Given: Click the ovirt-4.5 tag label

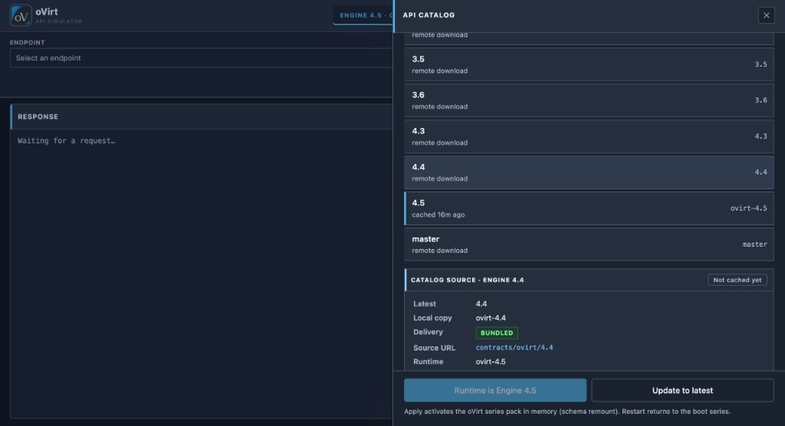Looking at the screenshot, I should pyautogui.click(x=748, y=208).
